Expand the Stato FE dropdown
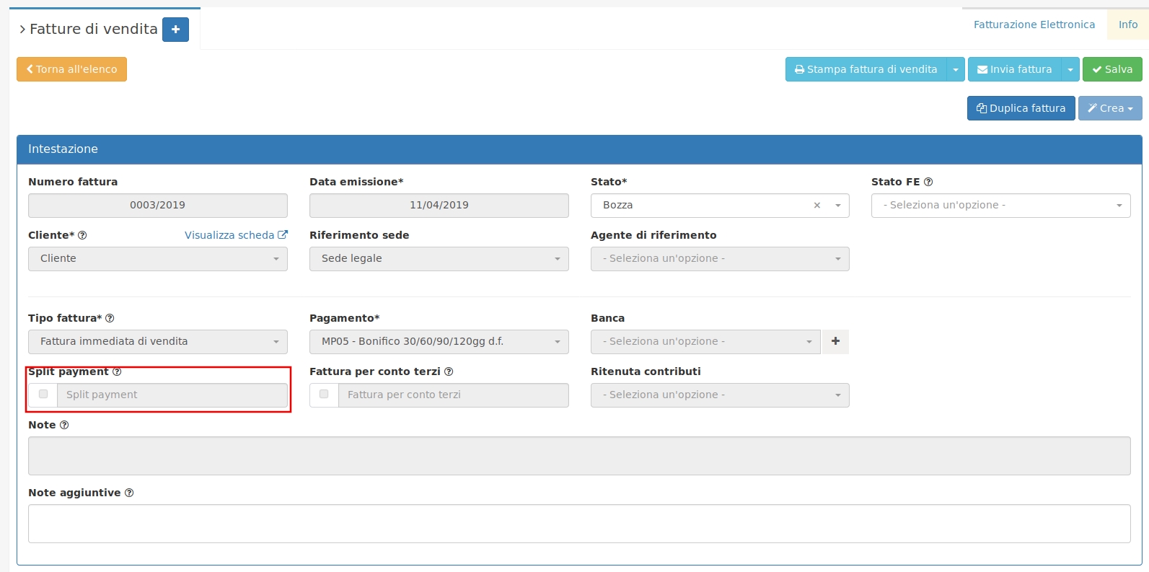Screen dimensions: 1149x572 pyautogui.click(x=1000, y=206)
